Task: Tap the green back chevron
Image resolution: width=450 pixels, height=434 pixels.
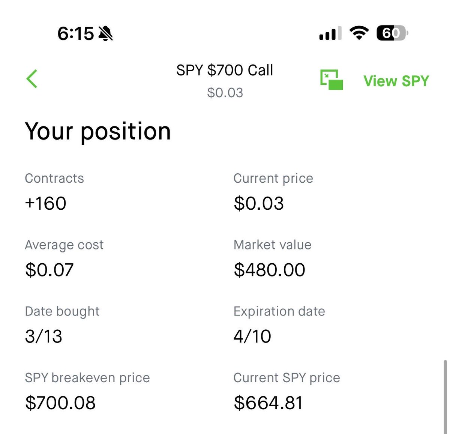Action: point(32,79)
